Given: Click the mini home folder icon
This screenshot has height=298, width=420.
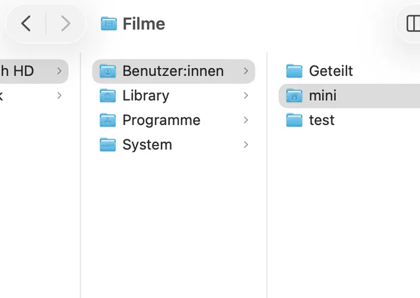Looking at the screenshot, I should click(294, 96).
